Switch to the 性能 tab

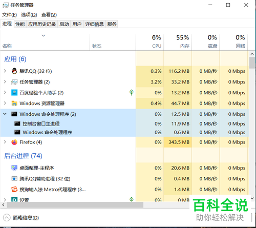pyautogui.click(x=20, y=24)
